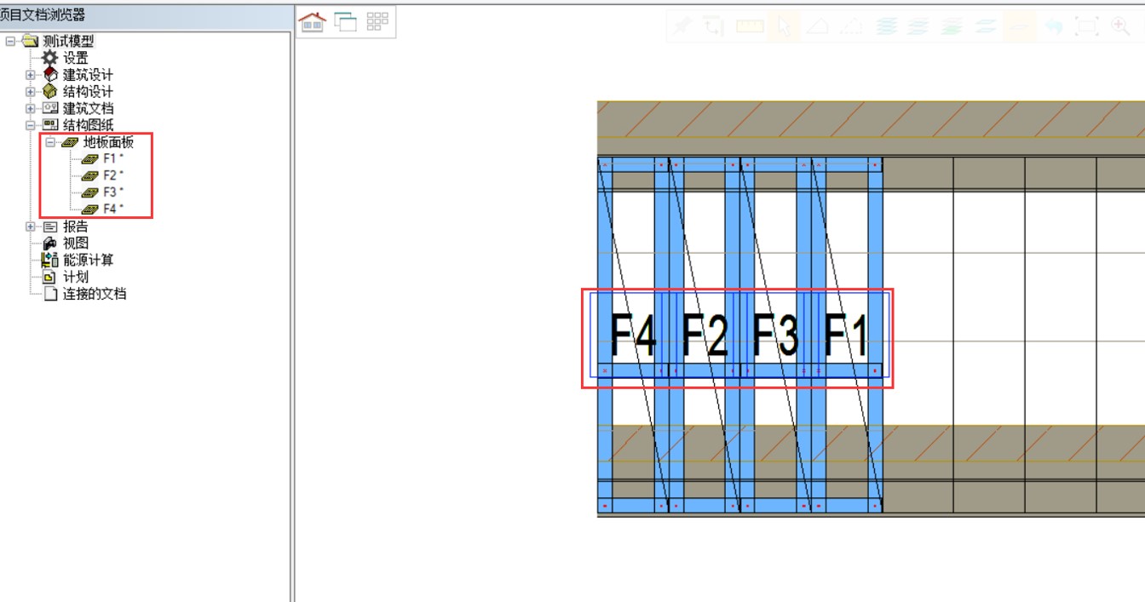1145x602 pixels.
Task: Expand the 结构设计 node
Action: [x=31, y=91]
